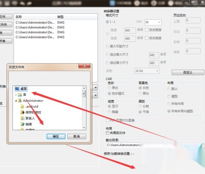This screenshot has width=205, height=174.
Task: Select the 链接 links folder icon
Action: [22, 124]
